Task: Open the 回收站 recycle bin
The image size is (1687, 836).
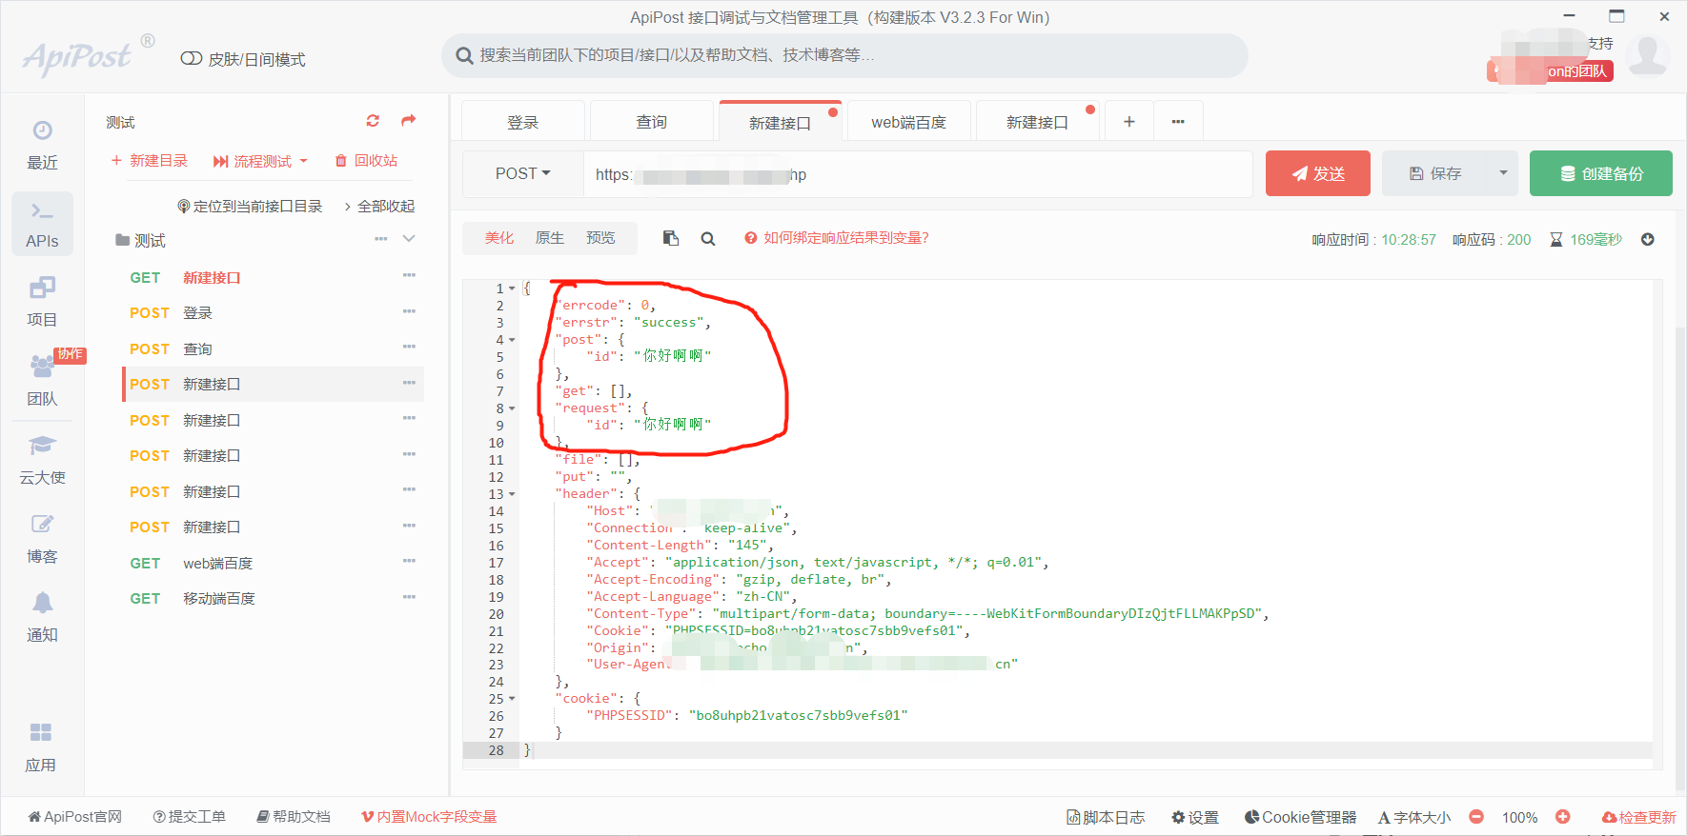Action: (x=366, y=161)
